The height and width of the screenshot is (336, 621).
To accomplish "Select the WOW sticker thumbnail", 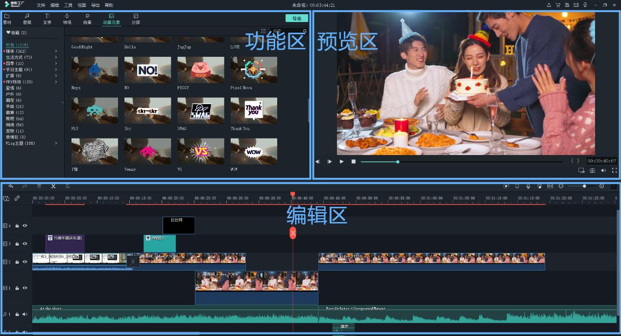I will 254,151.
